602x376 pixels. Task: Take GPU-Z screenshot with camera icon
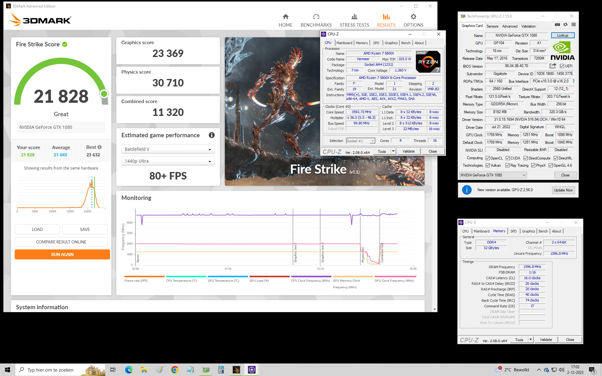point(557,24)
